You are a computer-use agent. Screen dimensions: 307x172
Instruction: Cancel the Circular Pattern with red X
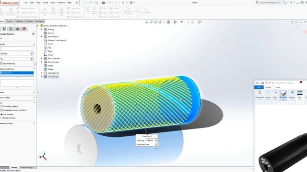1,39
